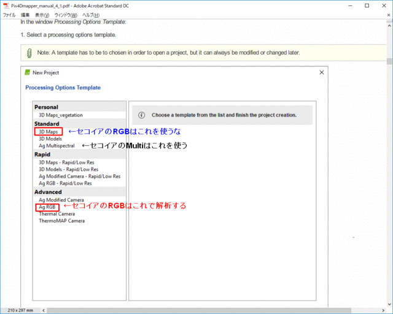Select 3D Models - Rapid/Low Res template
The width and height of the screenshot is (393, 314).
68,169
